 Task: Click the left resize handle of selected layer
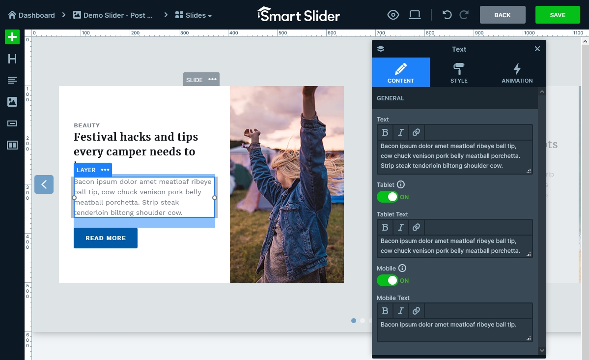tap(74, 198)
